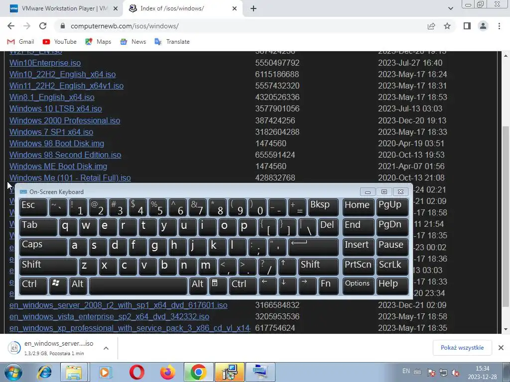Screen dimensions: 510x382
Task: Download Windows 98 Second Edition.iso
Action: coord(65,155)
